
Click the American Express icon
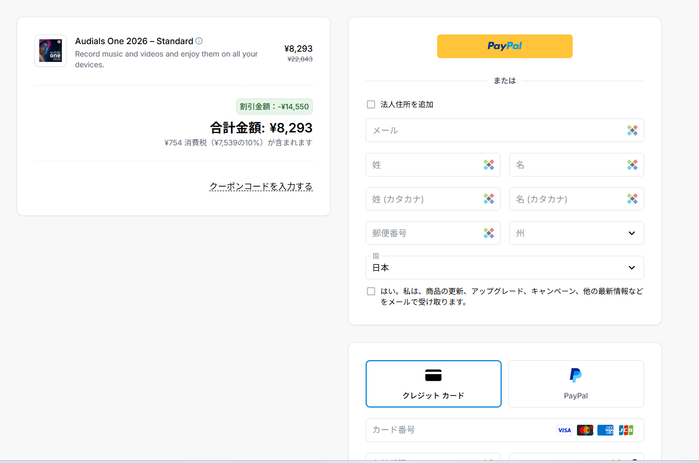tap(605, 430)
